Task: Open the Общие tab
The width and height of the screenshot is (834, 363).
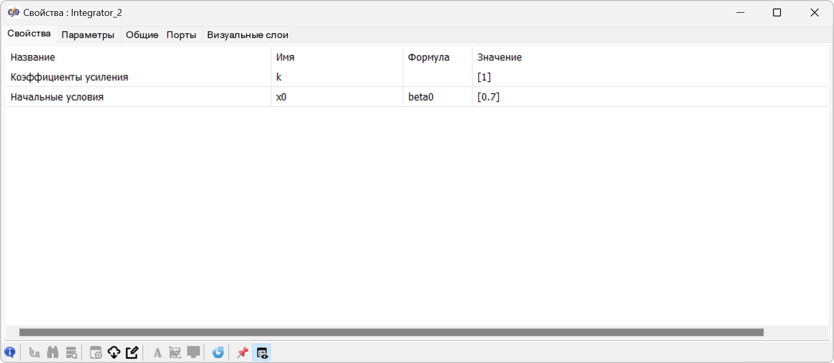Action: coord(142,35)
